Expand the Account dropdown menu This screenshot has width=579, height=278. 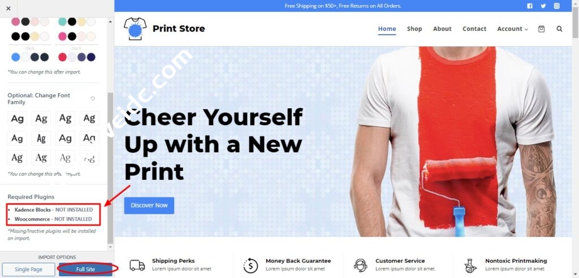pyautogui.click(x=512, y=29)
